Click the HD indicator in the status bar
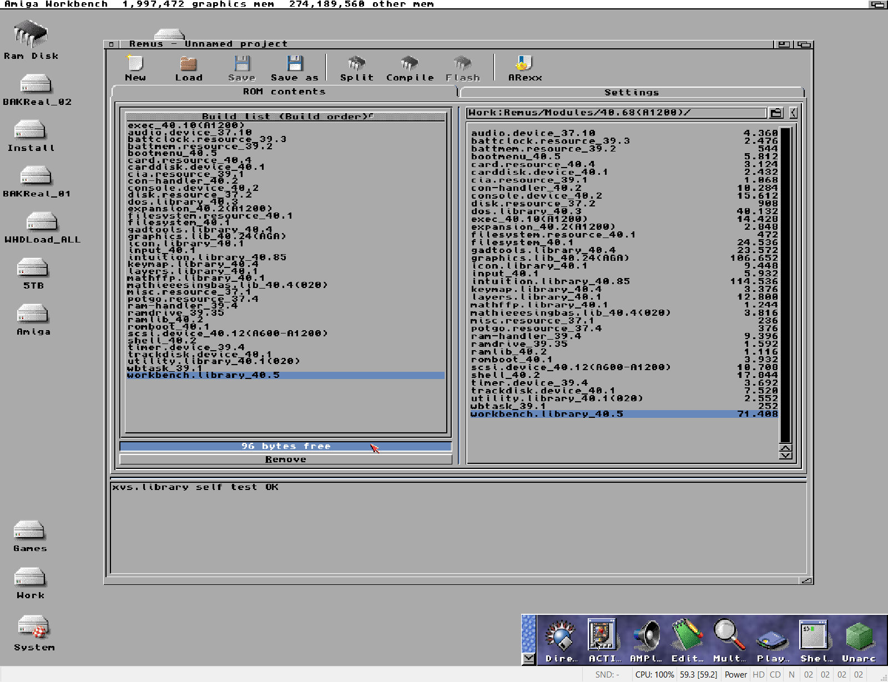This screenshot has height=682, width=888. pos(758,675)
